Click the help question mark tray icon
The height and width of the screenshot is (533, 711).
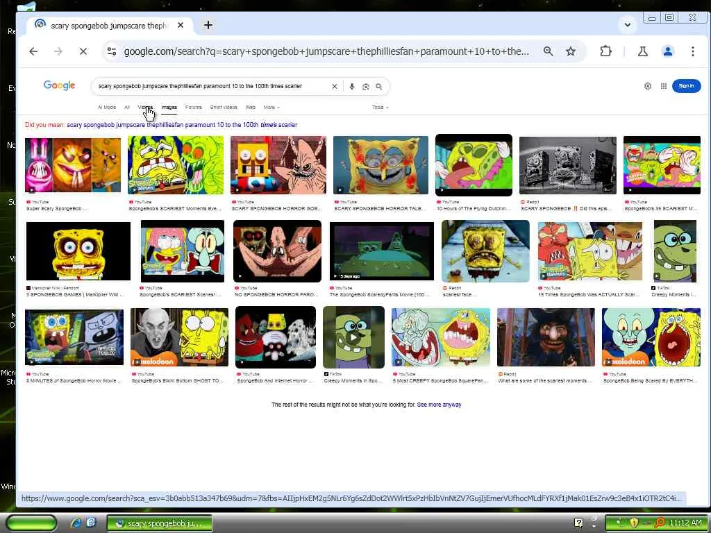(x=578, y=523)
